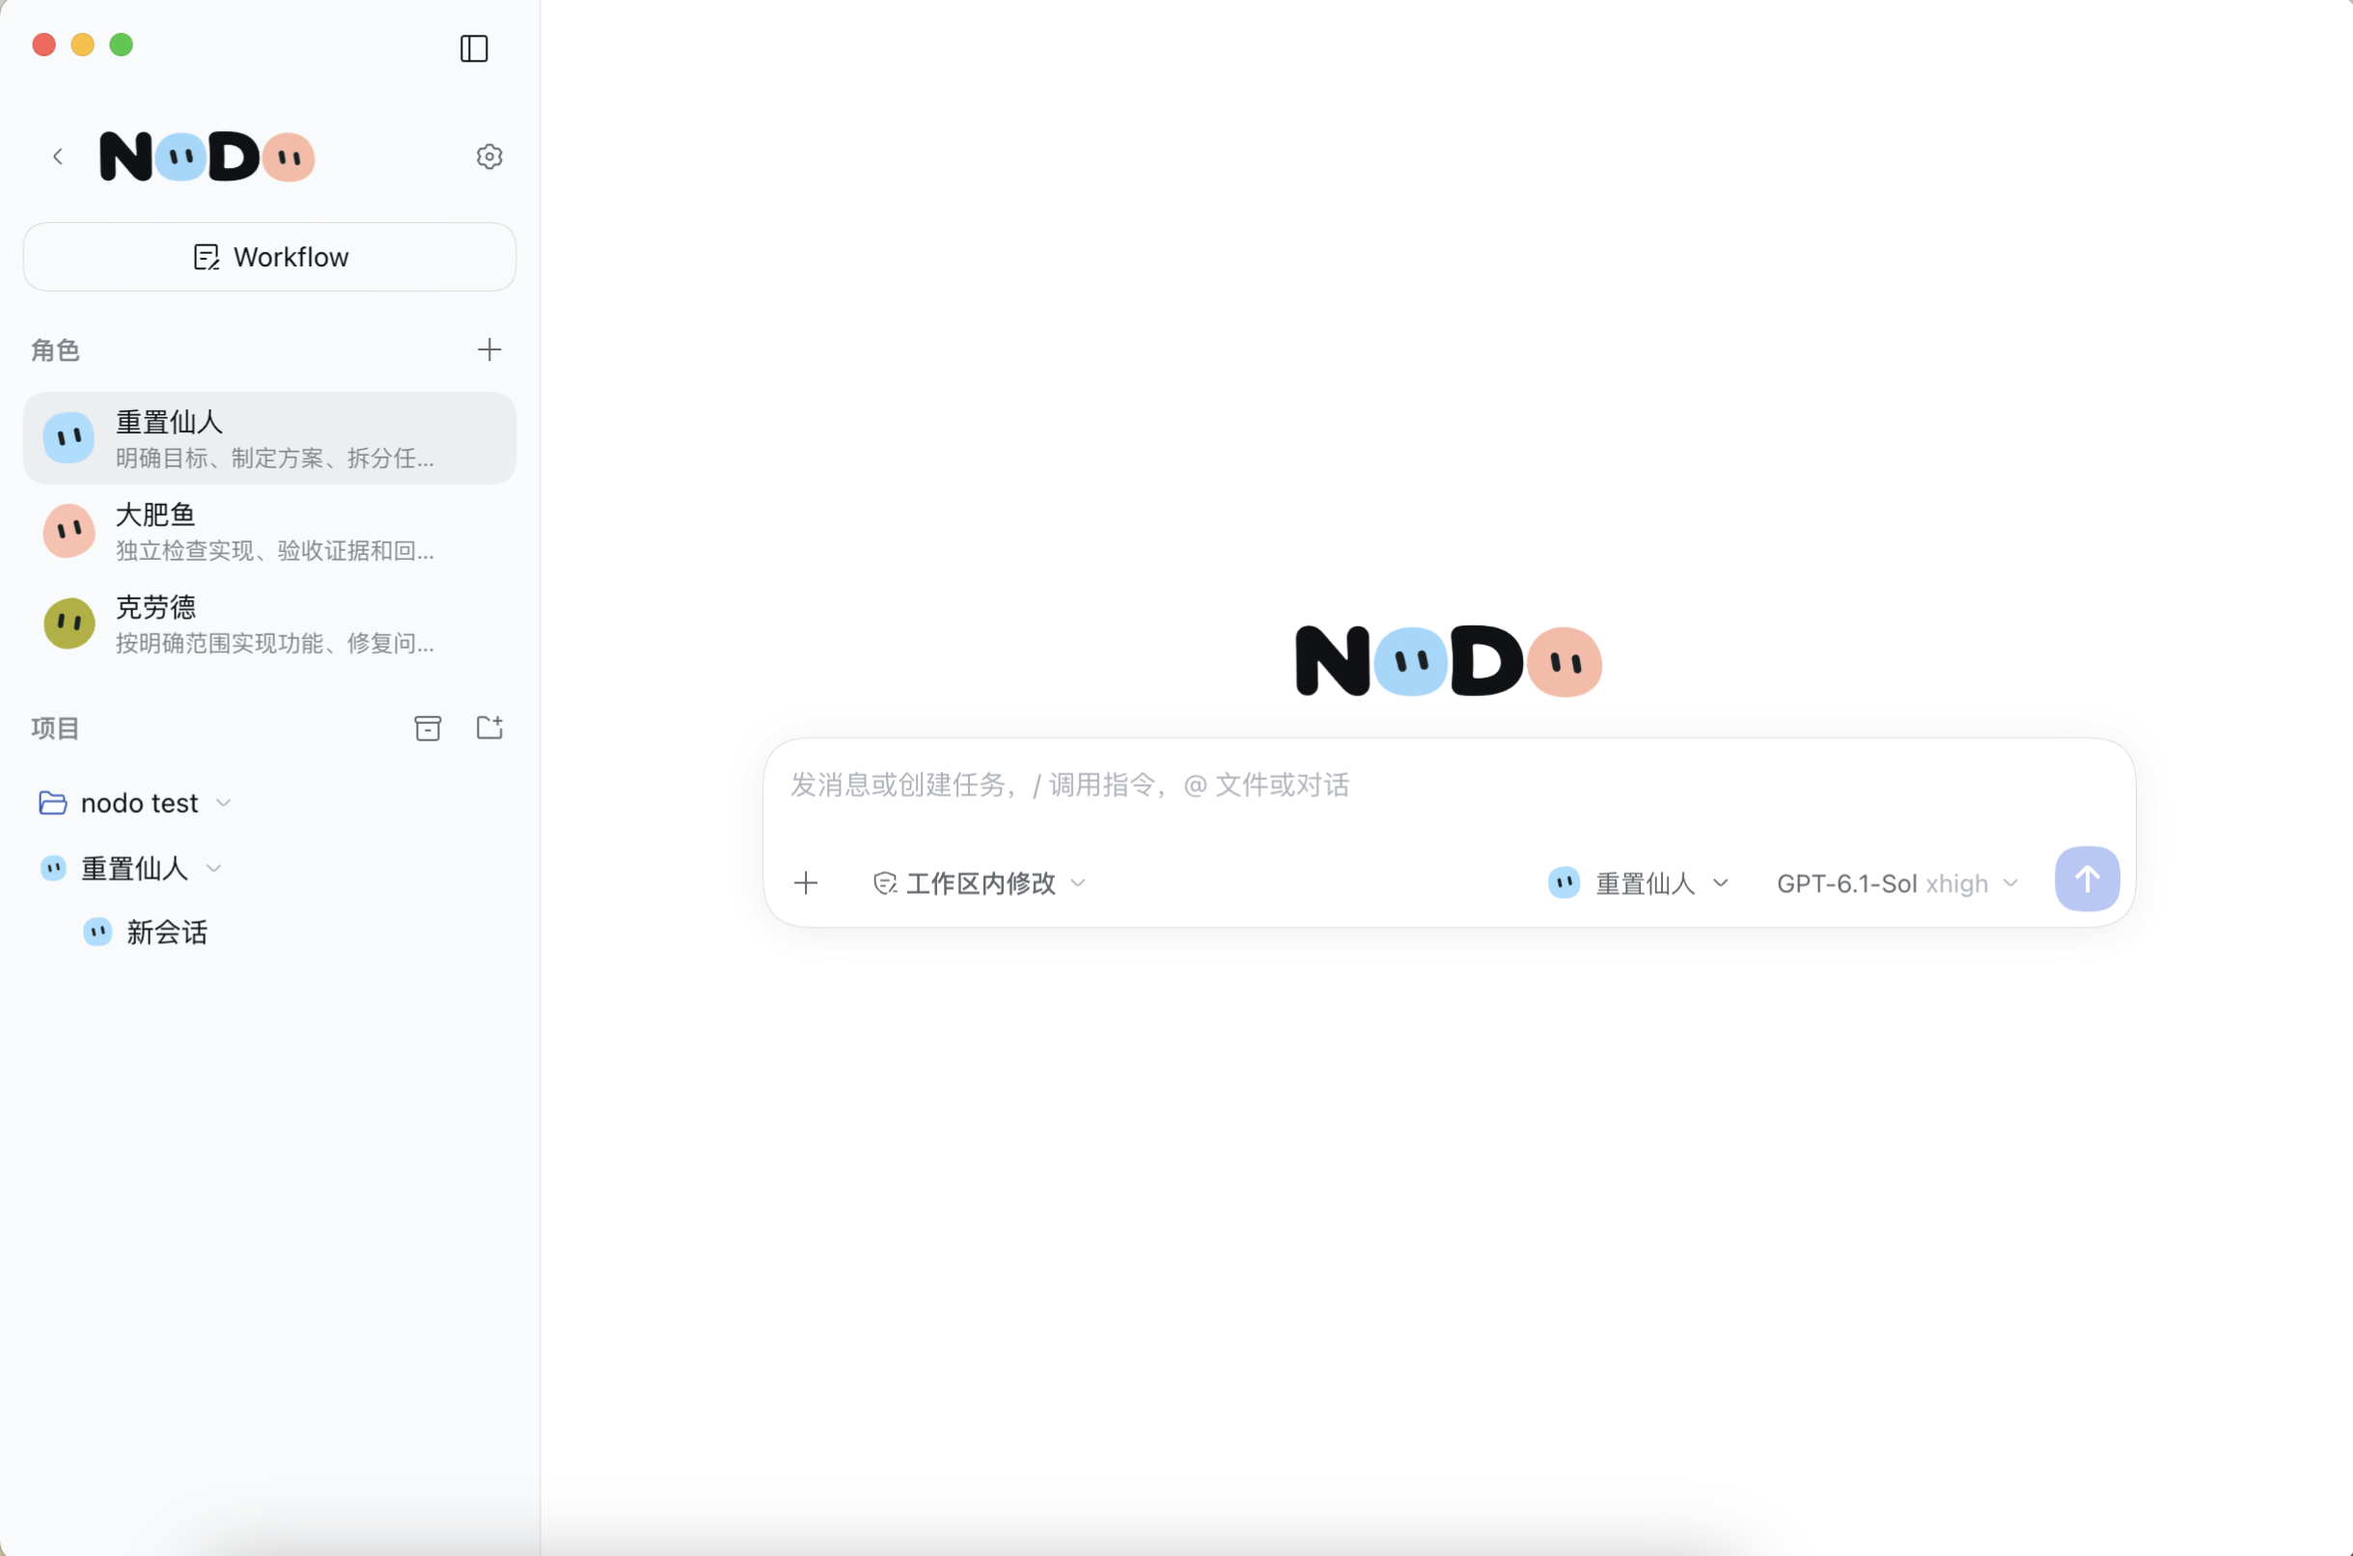Viewport: 2353px width, 1556px height.
Task: Click the NODO logo in the sidebar
Action: point(207,155)
